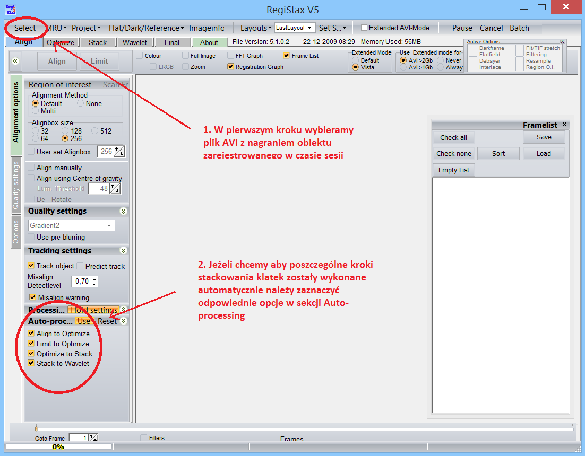Enable Align using Centre of gravity
Image resolution: width=585 pixels, height=456 pixels.
click(x=31, y=178)
